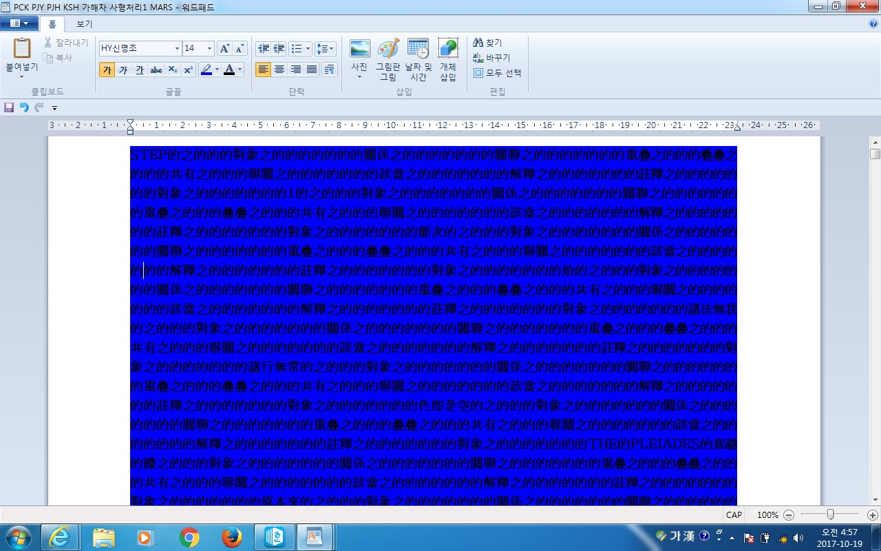Click the zoom slider handle in status bar
881x551 pixels.
(830, 514)
